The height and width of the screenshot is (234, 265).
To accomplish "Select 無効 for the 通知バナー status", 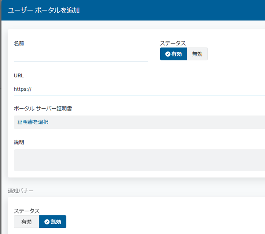I will pos(53,221).
